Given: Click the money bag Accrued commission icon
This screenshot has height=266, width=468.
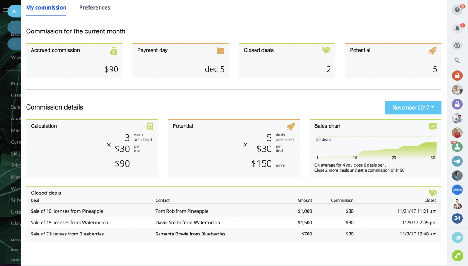Looking at the screenshot, I should pyautogui.click(x=114, y=51).
